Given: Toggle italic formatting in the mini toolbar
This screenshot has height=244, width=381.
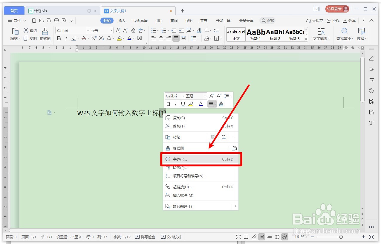Looking at the screenshot, I should pyautogui.click(x=175, y=104).
